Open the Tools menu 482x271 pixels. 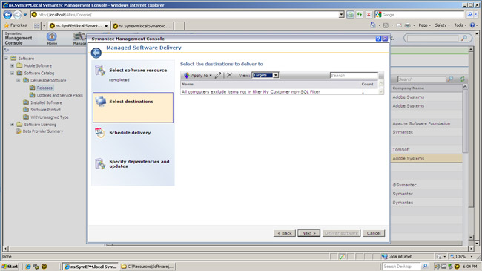point(460,25)
